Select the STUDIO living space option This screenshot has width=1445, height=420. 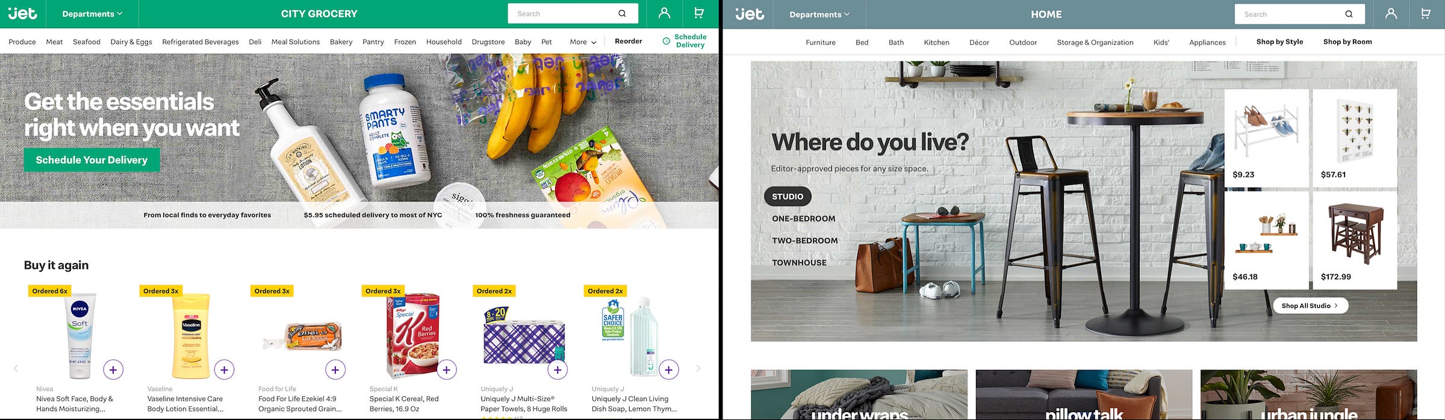pyautogui.click(x=788, y=197)
